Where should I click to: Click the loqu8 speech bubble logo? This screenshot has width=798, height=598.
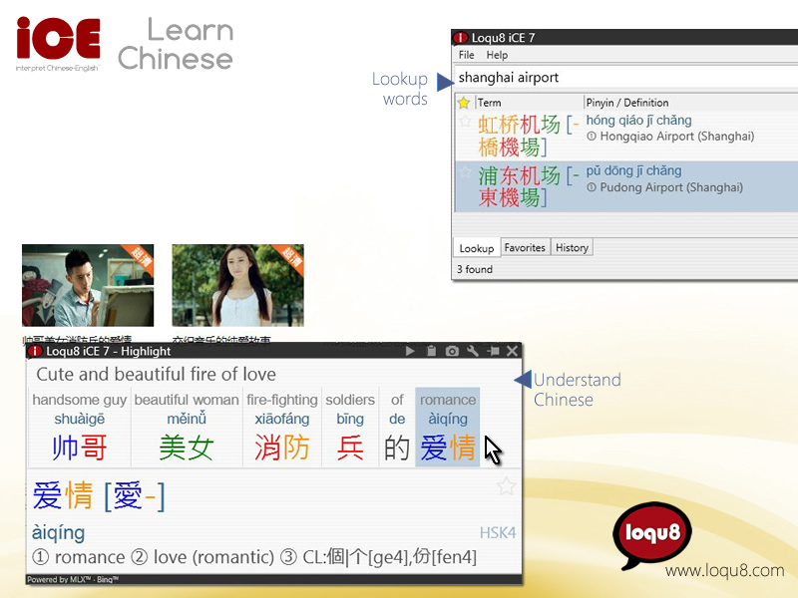(x=651, y=535)
